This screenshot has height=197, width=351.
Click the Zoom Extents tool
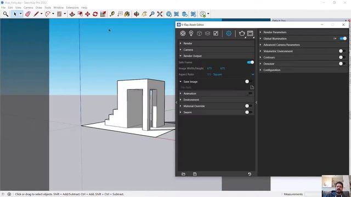(x=160, y=14)
